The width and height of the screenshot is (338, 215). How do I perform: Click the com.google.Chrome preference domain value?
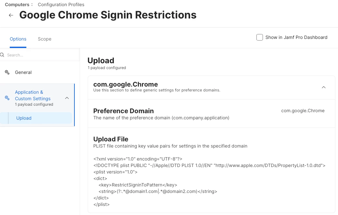pos(303,111)
